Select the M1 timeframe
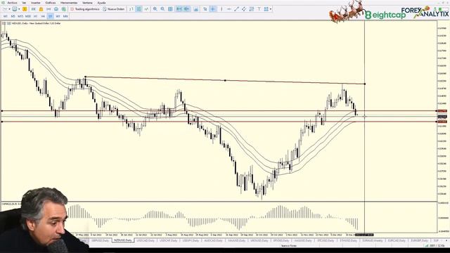 click(5, 16)
